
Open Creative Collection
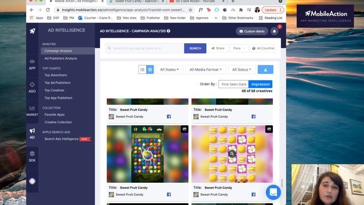58,122
